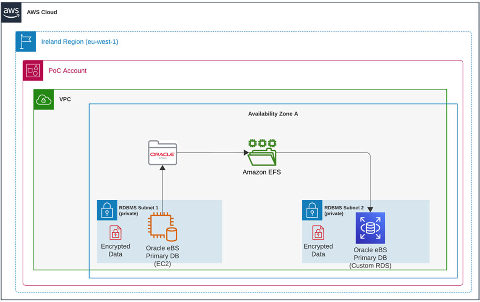
Task: Select the Encrypted Data icon in Subnet 1
Action: (x=115, y=233)
